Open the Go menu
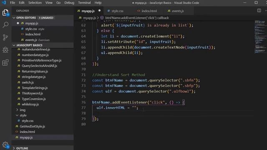The height and width of the screenshot is (150, 267). click(58, 2)
